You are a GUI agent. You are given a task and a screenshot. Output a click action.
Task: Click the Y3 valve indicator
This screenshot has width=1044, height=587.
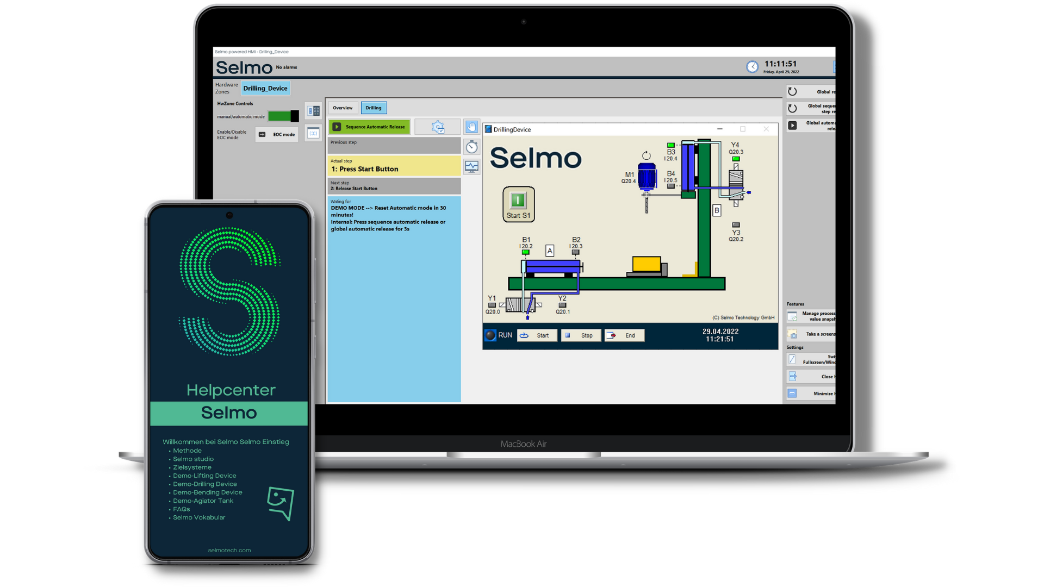[x=736, y=225]
